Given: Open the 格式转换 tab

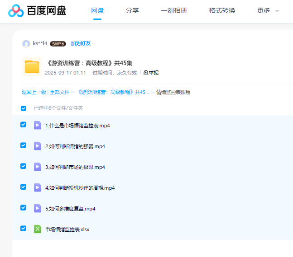Looking at the screenshot, I should point(222,11).
